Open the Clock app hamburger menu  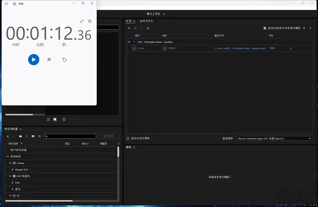tap(6, 3)
